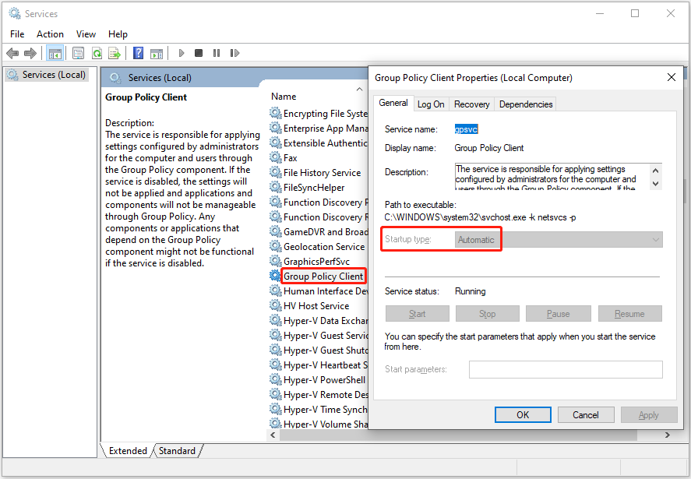Screen dimensions: 691x479
Task: Open the File menu
Action: (17, 34)
